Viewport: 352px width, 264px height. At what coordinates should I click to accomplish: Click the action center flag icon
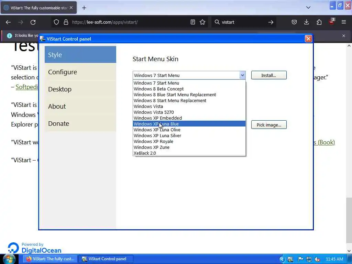(x=300, y=259)
